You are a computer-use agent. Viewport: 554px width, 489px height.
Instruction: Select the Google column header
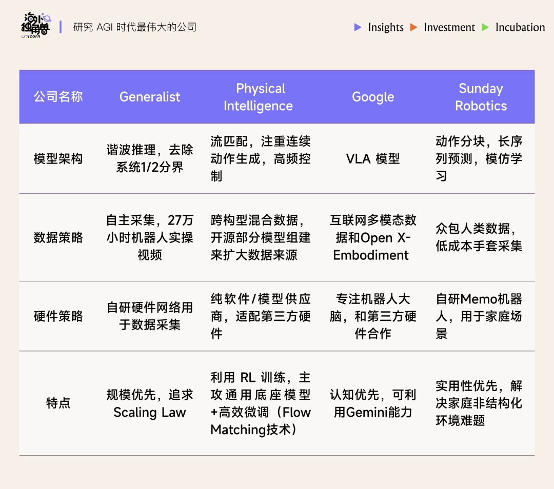click(373, 96)
